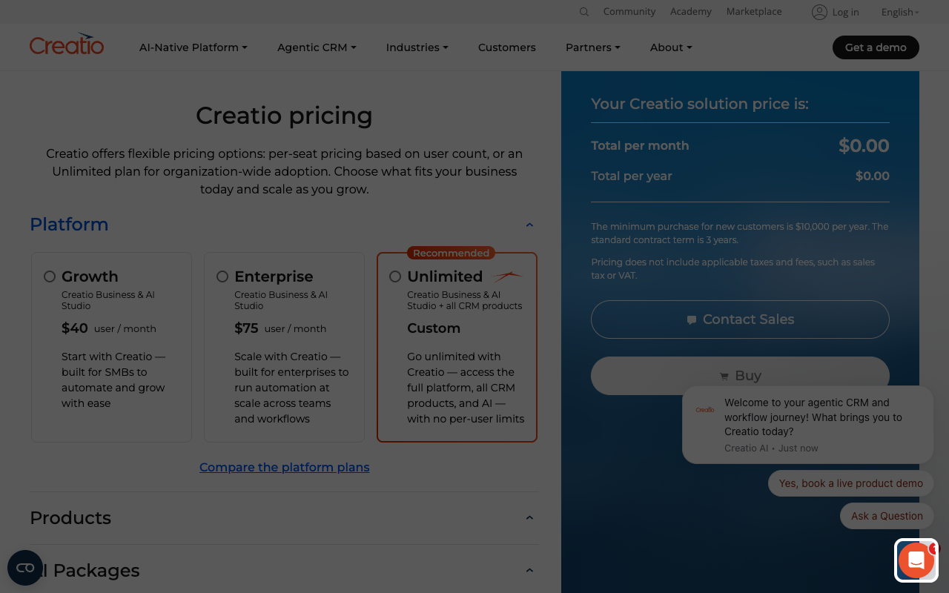The image size is (949, 593).
Task: Open the Creatio AI welcome chat message
Action: [x=808, y=425]
